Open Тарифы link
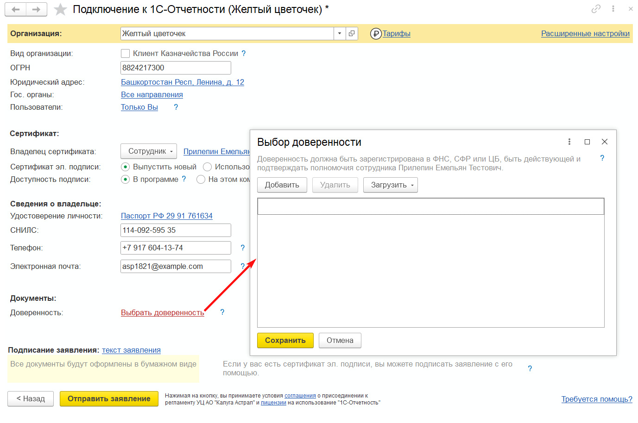Image resolution: width=638 pixels, height=423 pixels. pos(396,34)
